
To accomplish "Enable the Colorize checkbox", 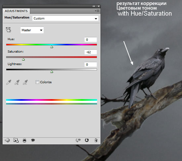I will click(x=37, y=82).
